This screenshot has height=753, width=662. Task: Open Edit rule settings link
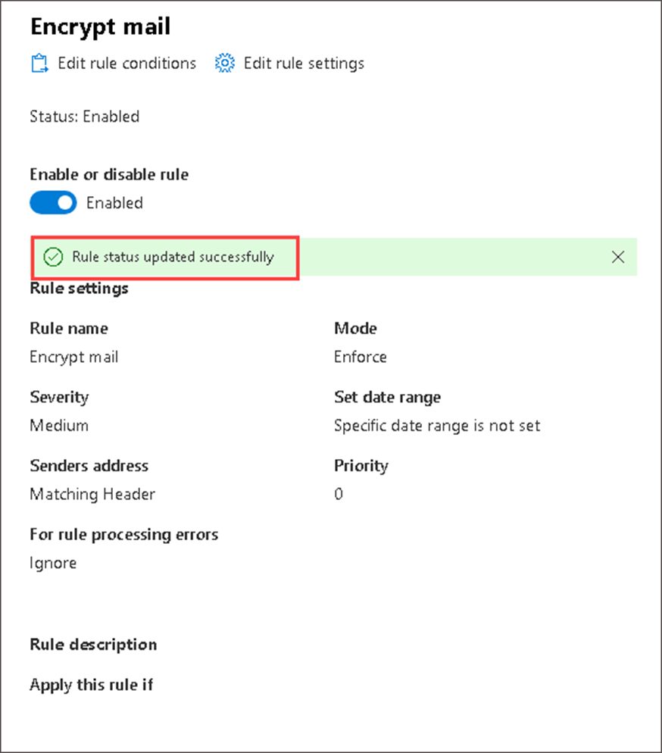point(303,63)
